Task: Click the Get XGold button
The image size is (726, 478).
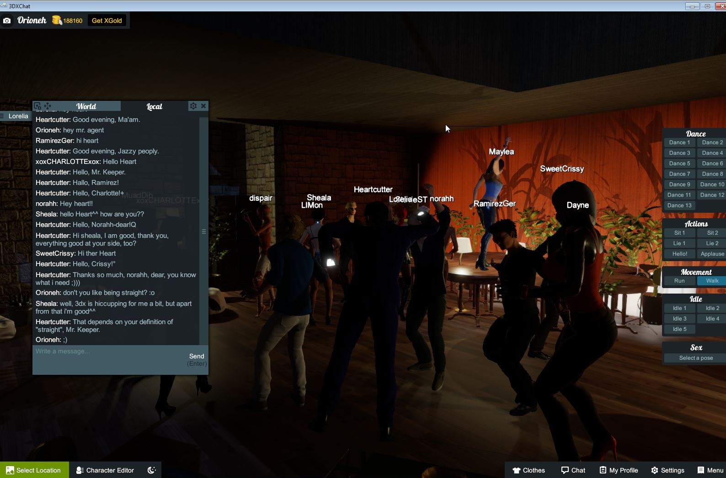Action: (x=107, y=21)
